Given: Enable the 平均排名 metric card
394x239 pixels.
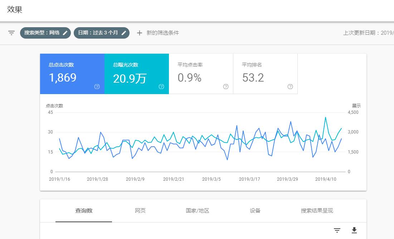Looking at the screenshot, I should click(265, 74).
